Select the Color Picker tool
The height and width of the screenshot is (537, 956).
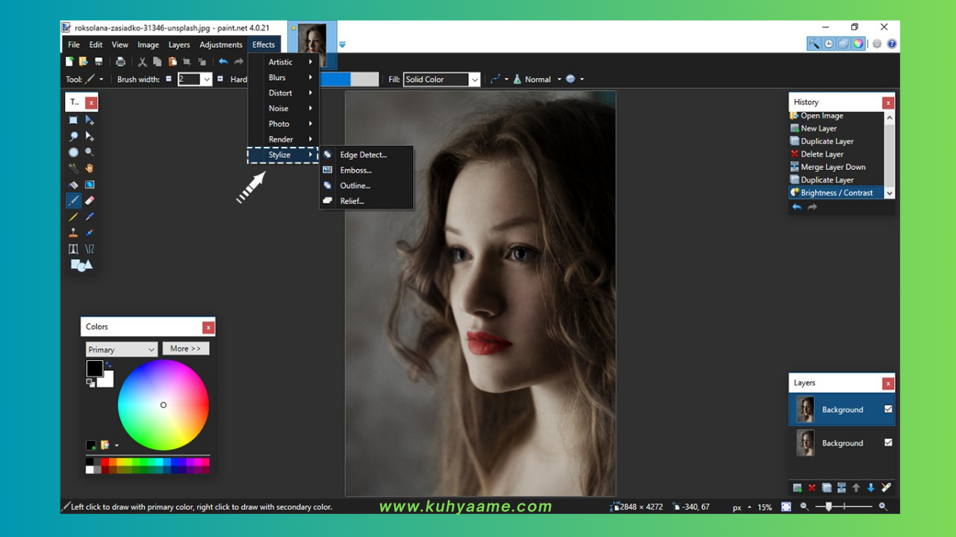pos(90,217)
